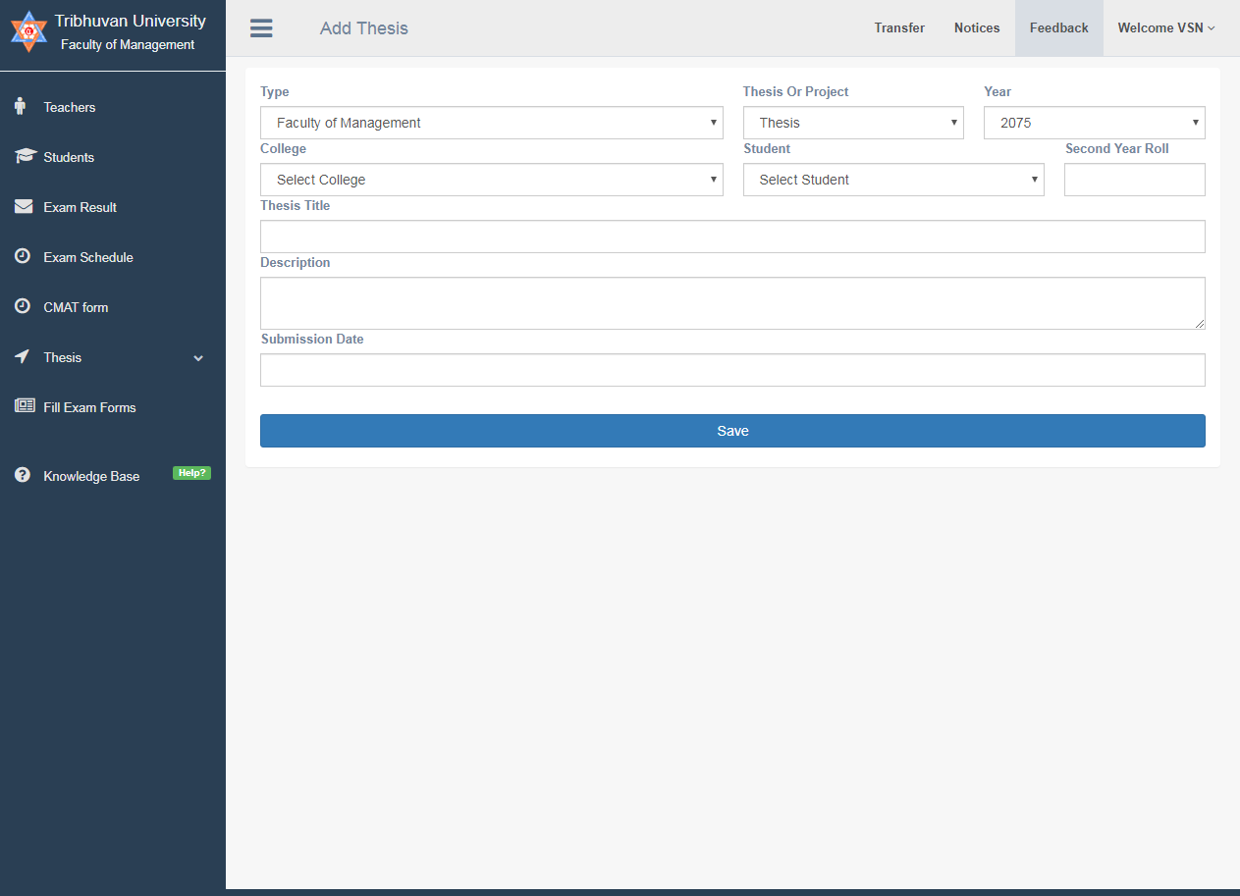Screen dimensions: 1240x896
Task: Open the Year dropdown showing 2075
Action: [1094, 123]
